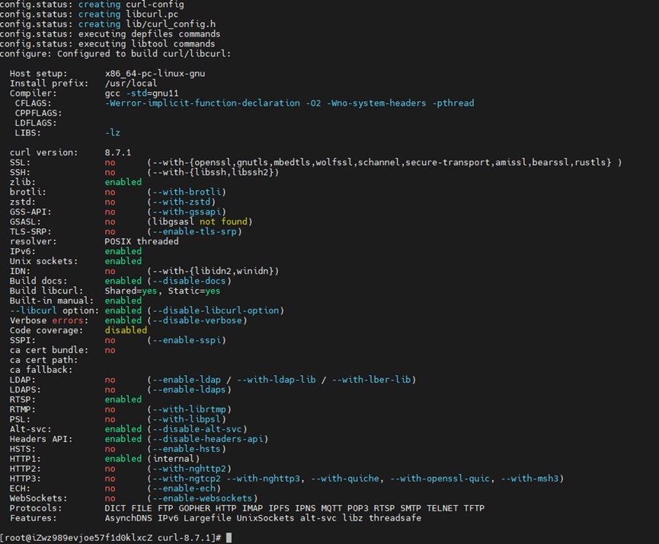The height and width of the screenshot is (544, 659).
Task: Click the "--enable-tls-srp" option text
Action: (x=194, y=232)
